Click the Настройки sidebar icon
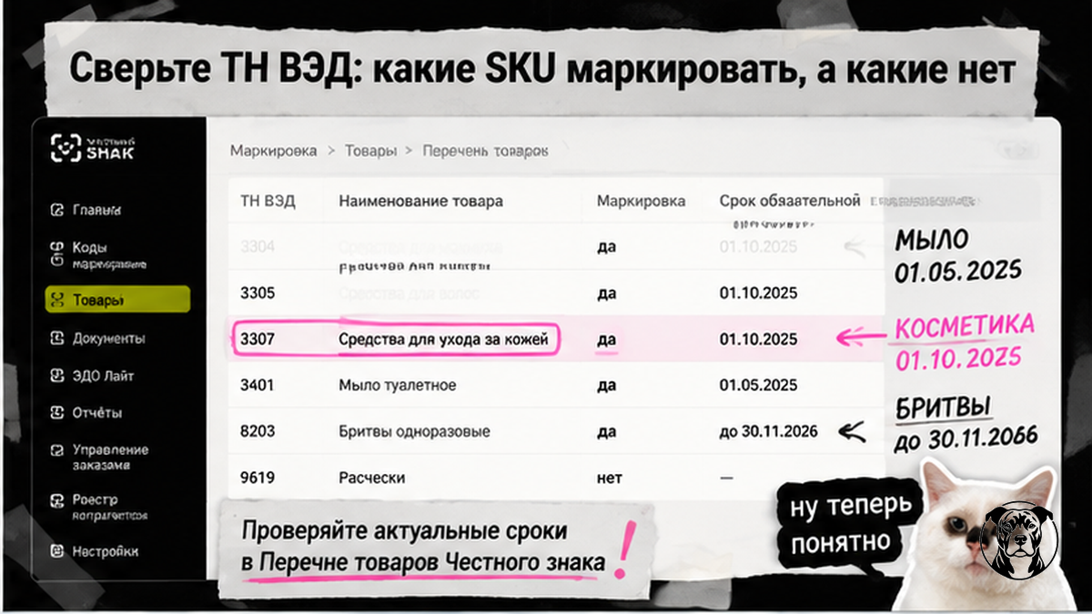This screenshot has width=1092, height=614. 57,551
